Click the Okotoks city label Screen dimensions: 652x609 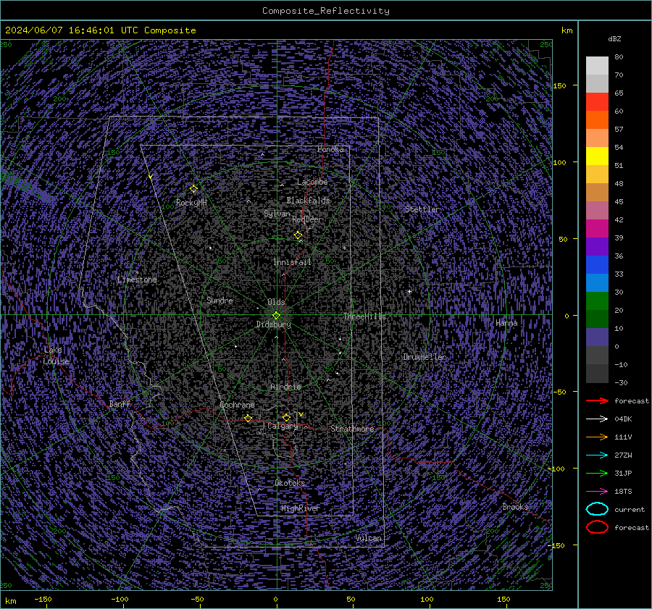coord(290,483)
